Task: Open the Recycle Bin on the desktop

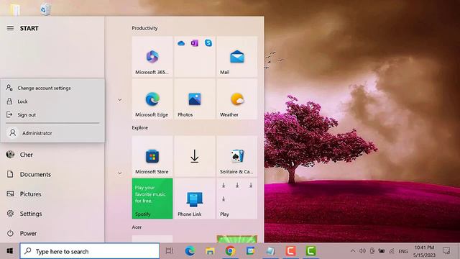Action: (45, 9)
